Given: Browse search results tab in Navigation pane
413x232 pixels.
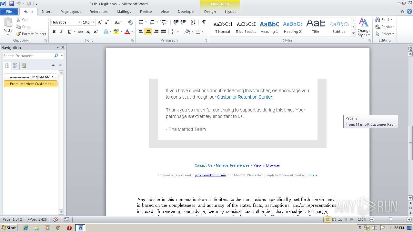Looking at the screenshot, I should (24, 66).
